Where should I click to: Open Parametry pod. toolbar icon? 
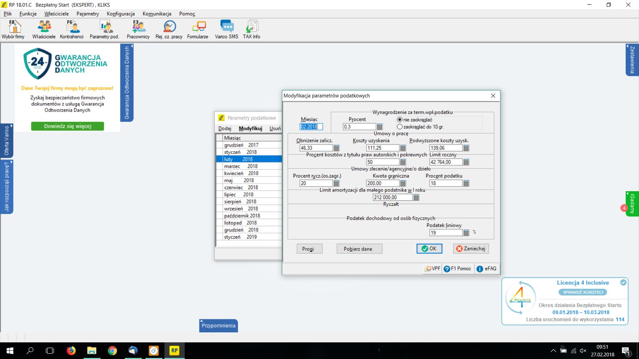coord(104,29)
